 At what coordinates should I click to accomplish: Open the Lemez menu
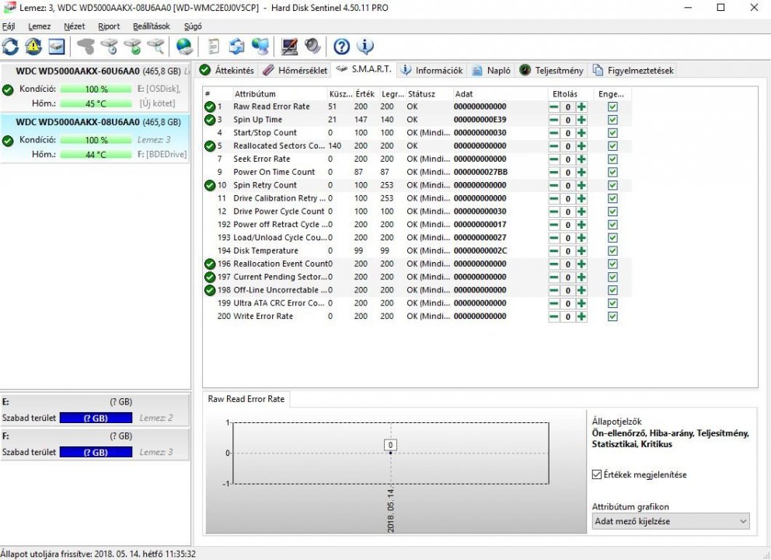point(40,26)
